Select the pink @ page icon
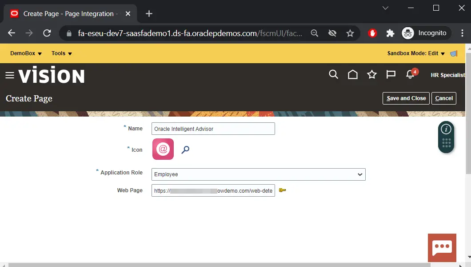This screenshot has width=471, height=267. click(x=163, y=149)
